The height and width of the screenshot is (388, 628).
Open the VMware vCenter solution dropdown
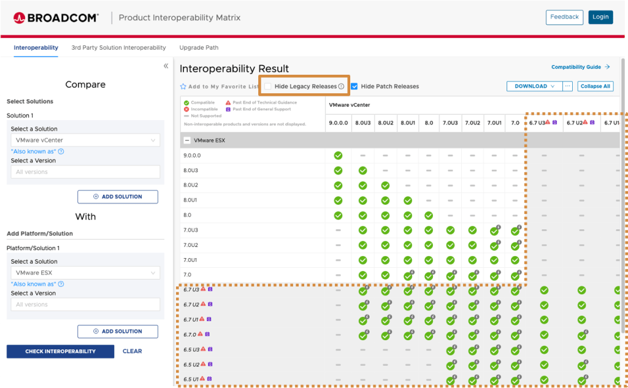click(x=85, y=140)
